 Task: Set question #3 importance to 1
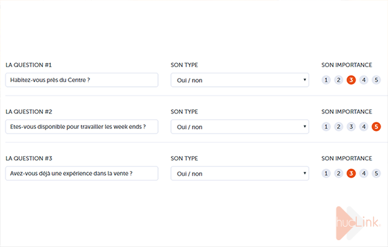click(x=326, y=174)
